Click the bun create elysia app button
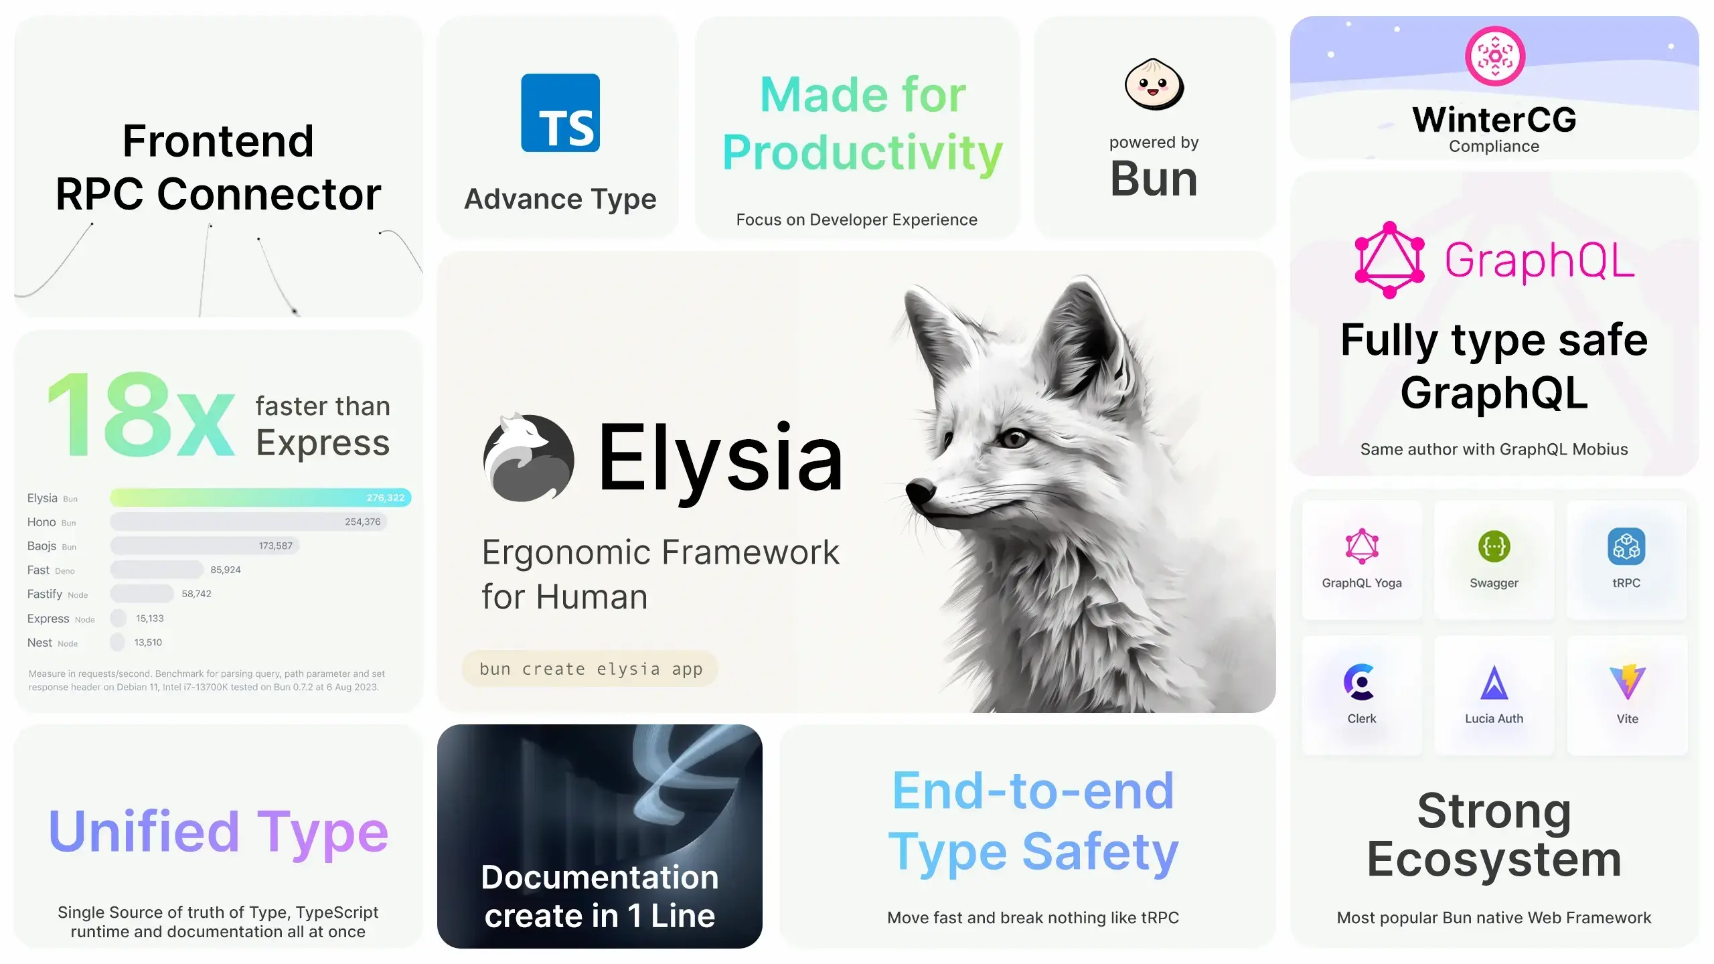This screenshot has height=964, width=1714. pyautogui.click(x=591, y=669)
